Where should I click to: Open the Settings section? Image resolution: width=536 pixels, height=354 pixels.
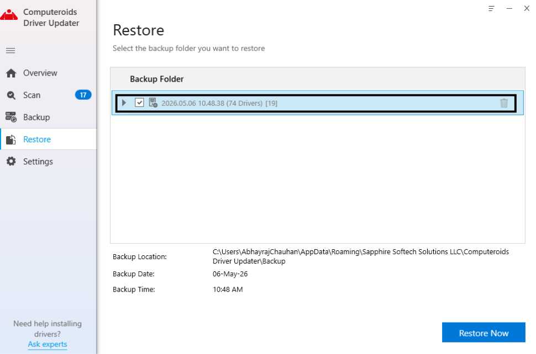48,162
